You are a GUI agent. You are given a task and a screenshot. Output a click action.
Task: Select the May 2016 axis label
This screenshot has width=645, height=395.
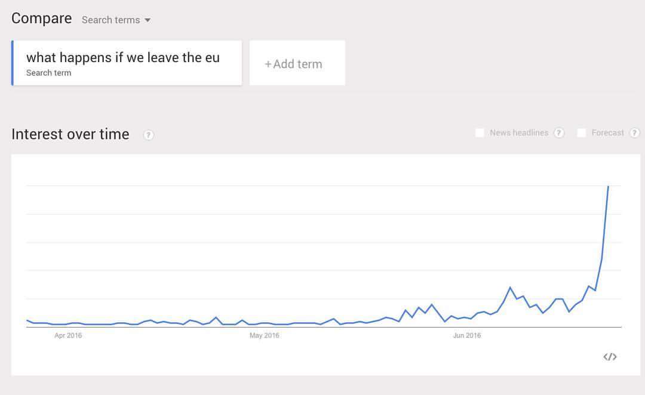pyautogui.click(x=264, y=335)
